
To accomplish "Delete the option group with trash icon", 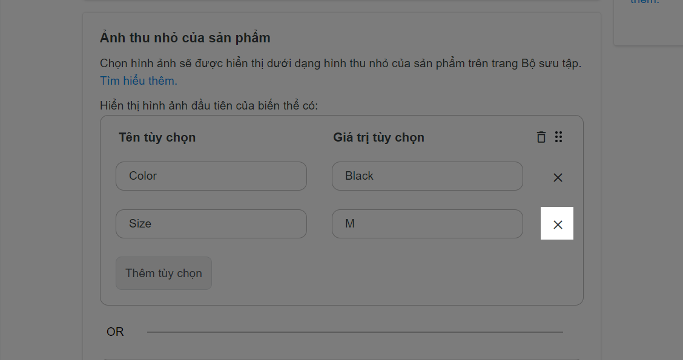I will click(x=541, y=137).
